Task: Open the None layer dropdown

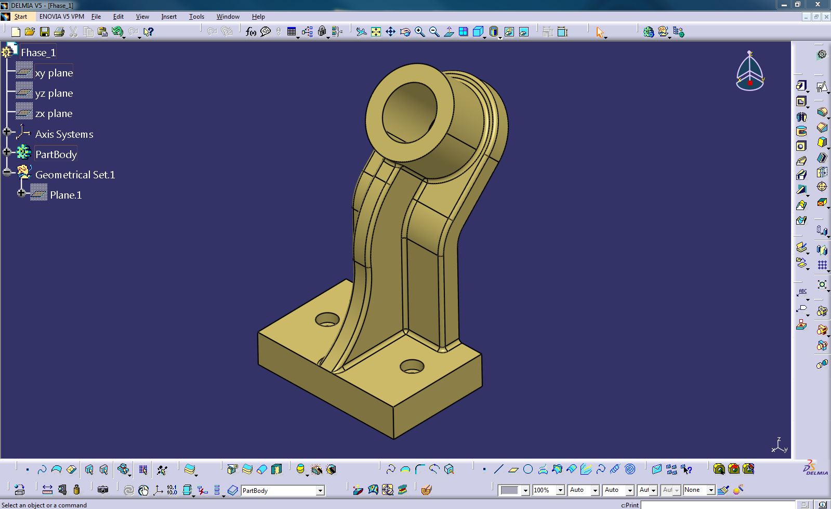Action: [x=711, y=490]
